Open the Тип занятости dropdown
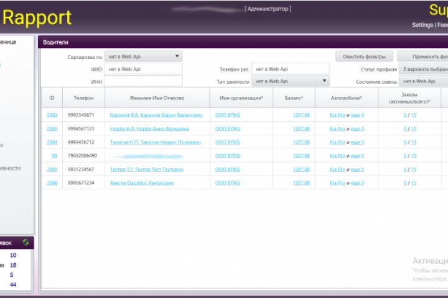The width and height of the screenshot is (448, 298). click(291, 81)
